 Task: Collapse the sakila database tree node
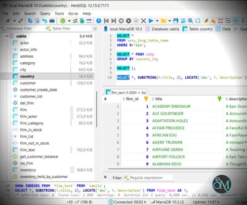coord(7,36)
